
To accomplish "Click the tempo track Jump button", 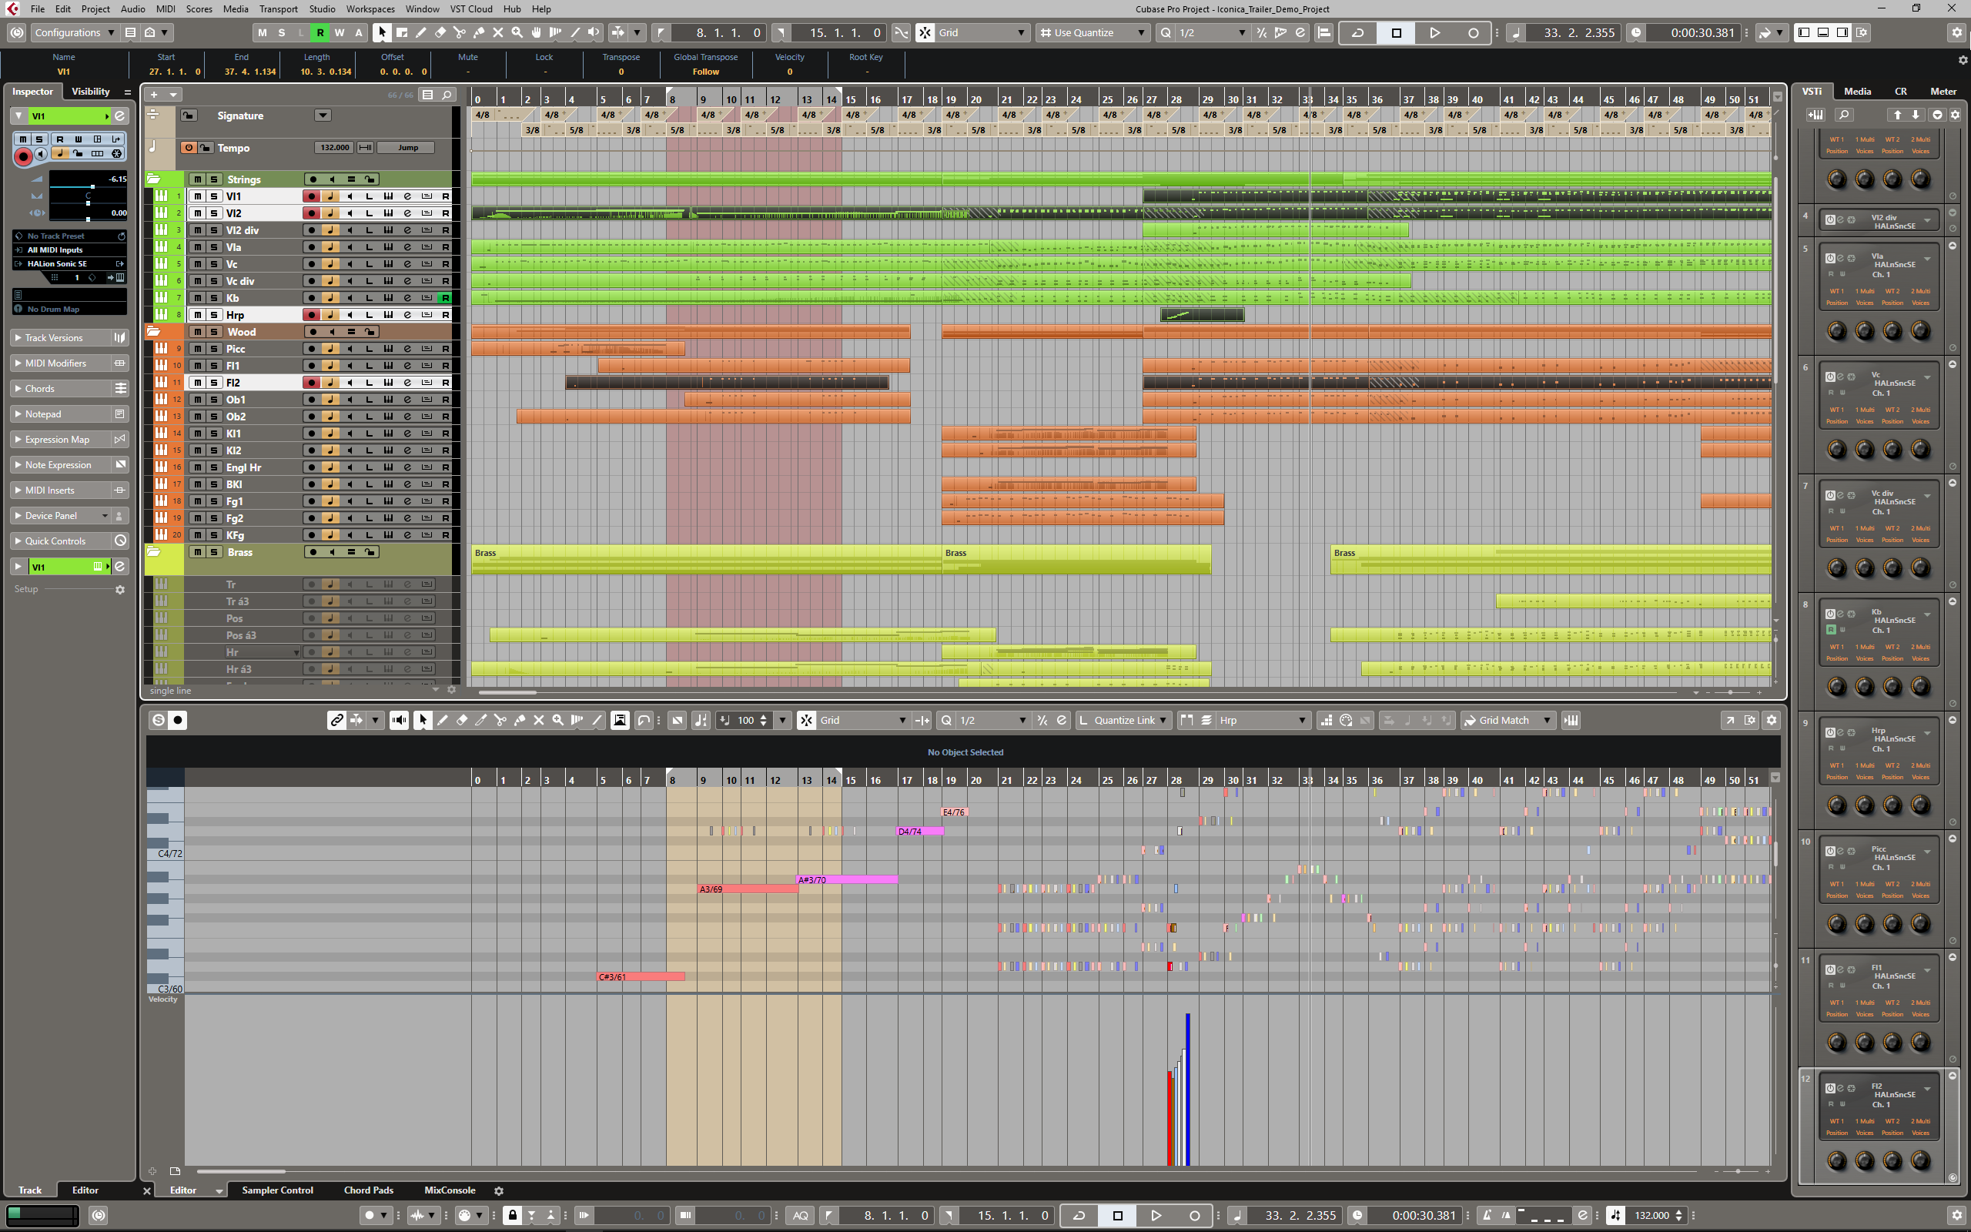I will tap(408, 148).
